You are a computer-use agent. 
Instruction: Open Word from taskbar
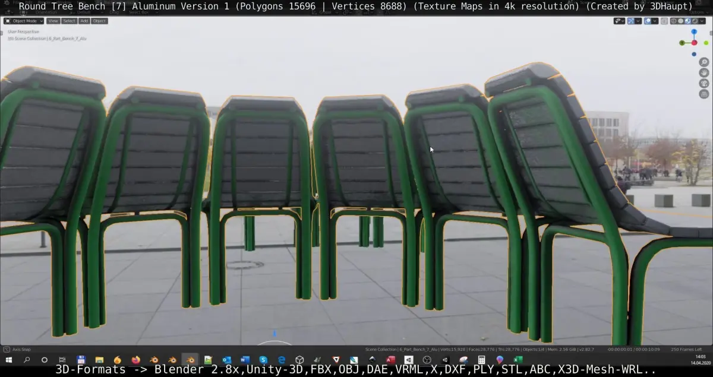click(244, 360)
